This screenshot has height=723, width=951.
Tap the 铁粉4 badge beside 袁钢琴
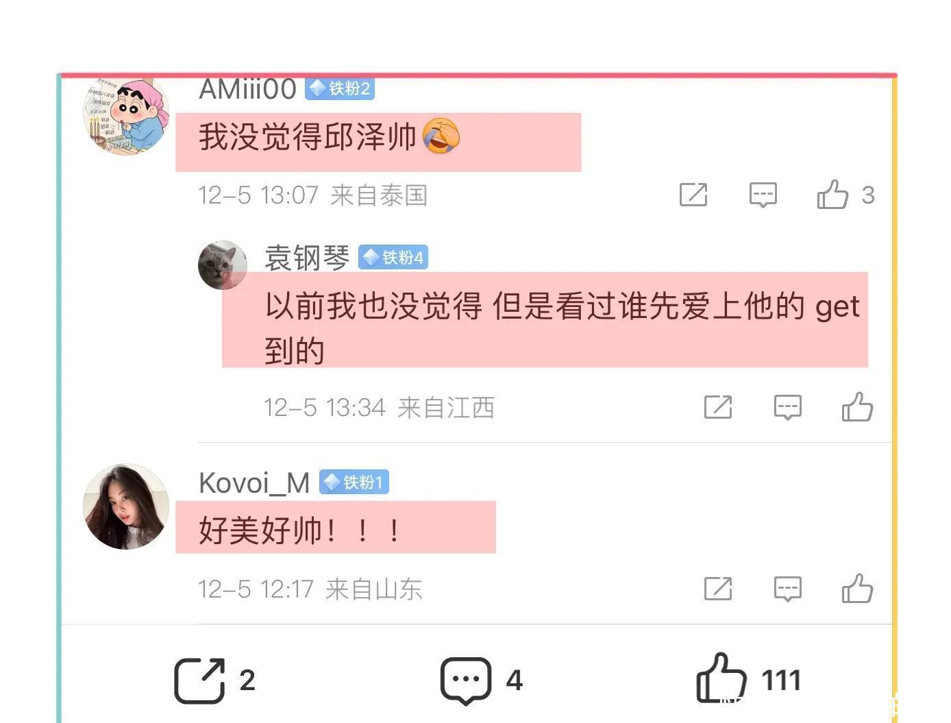click(x=393, y=258)
